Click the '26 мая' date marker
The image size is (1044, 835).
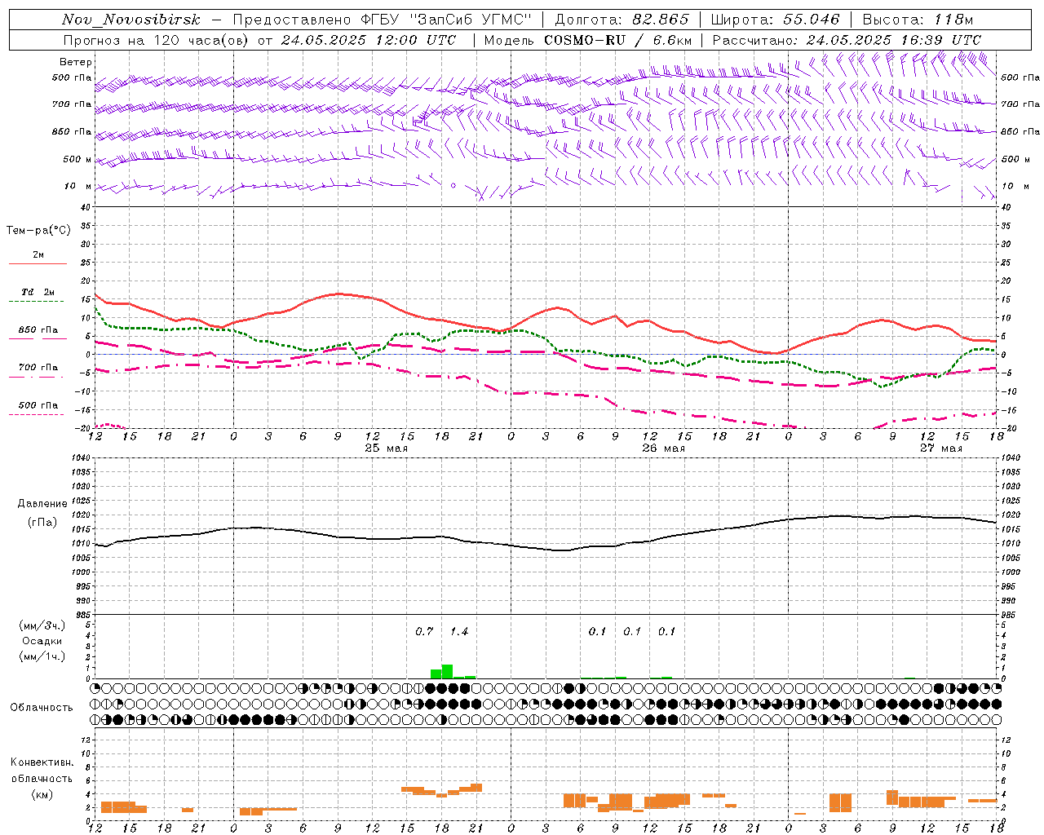pos(663,448)
